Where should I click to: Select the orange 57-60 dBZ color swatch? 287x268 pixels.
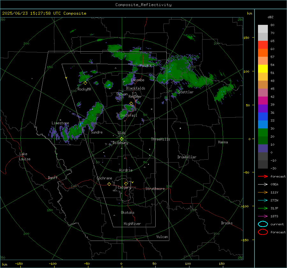click(263, 53)
